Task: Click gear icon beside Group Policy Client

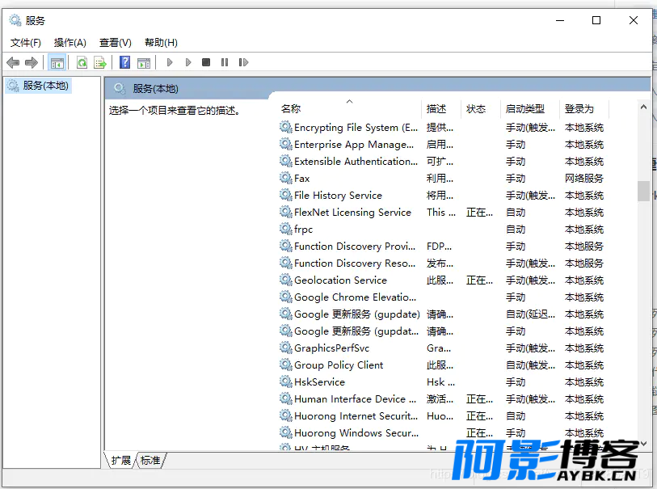Action: coord(286,365)
